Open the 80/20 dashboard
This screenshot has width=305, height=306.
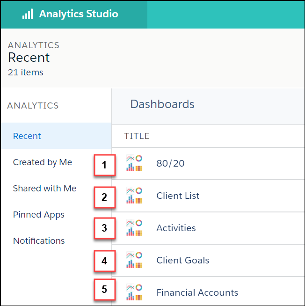170,163
